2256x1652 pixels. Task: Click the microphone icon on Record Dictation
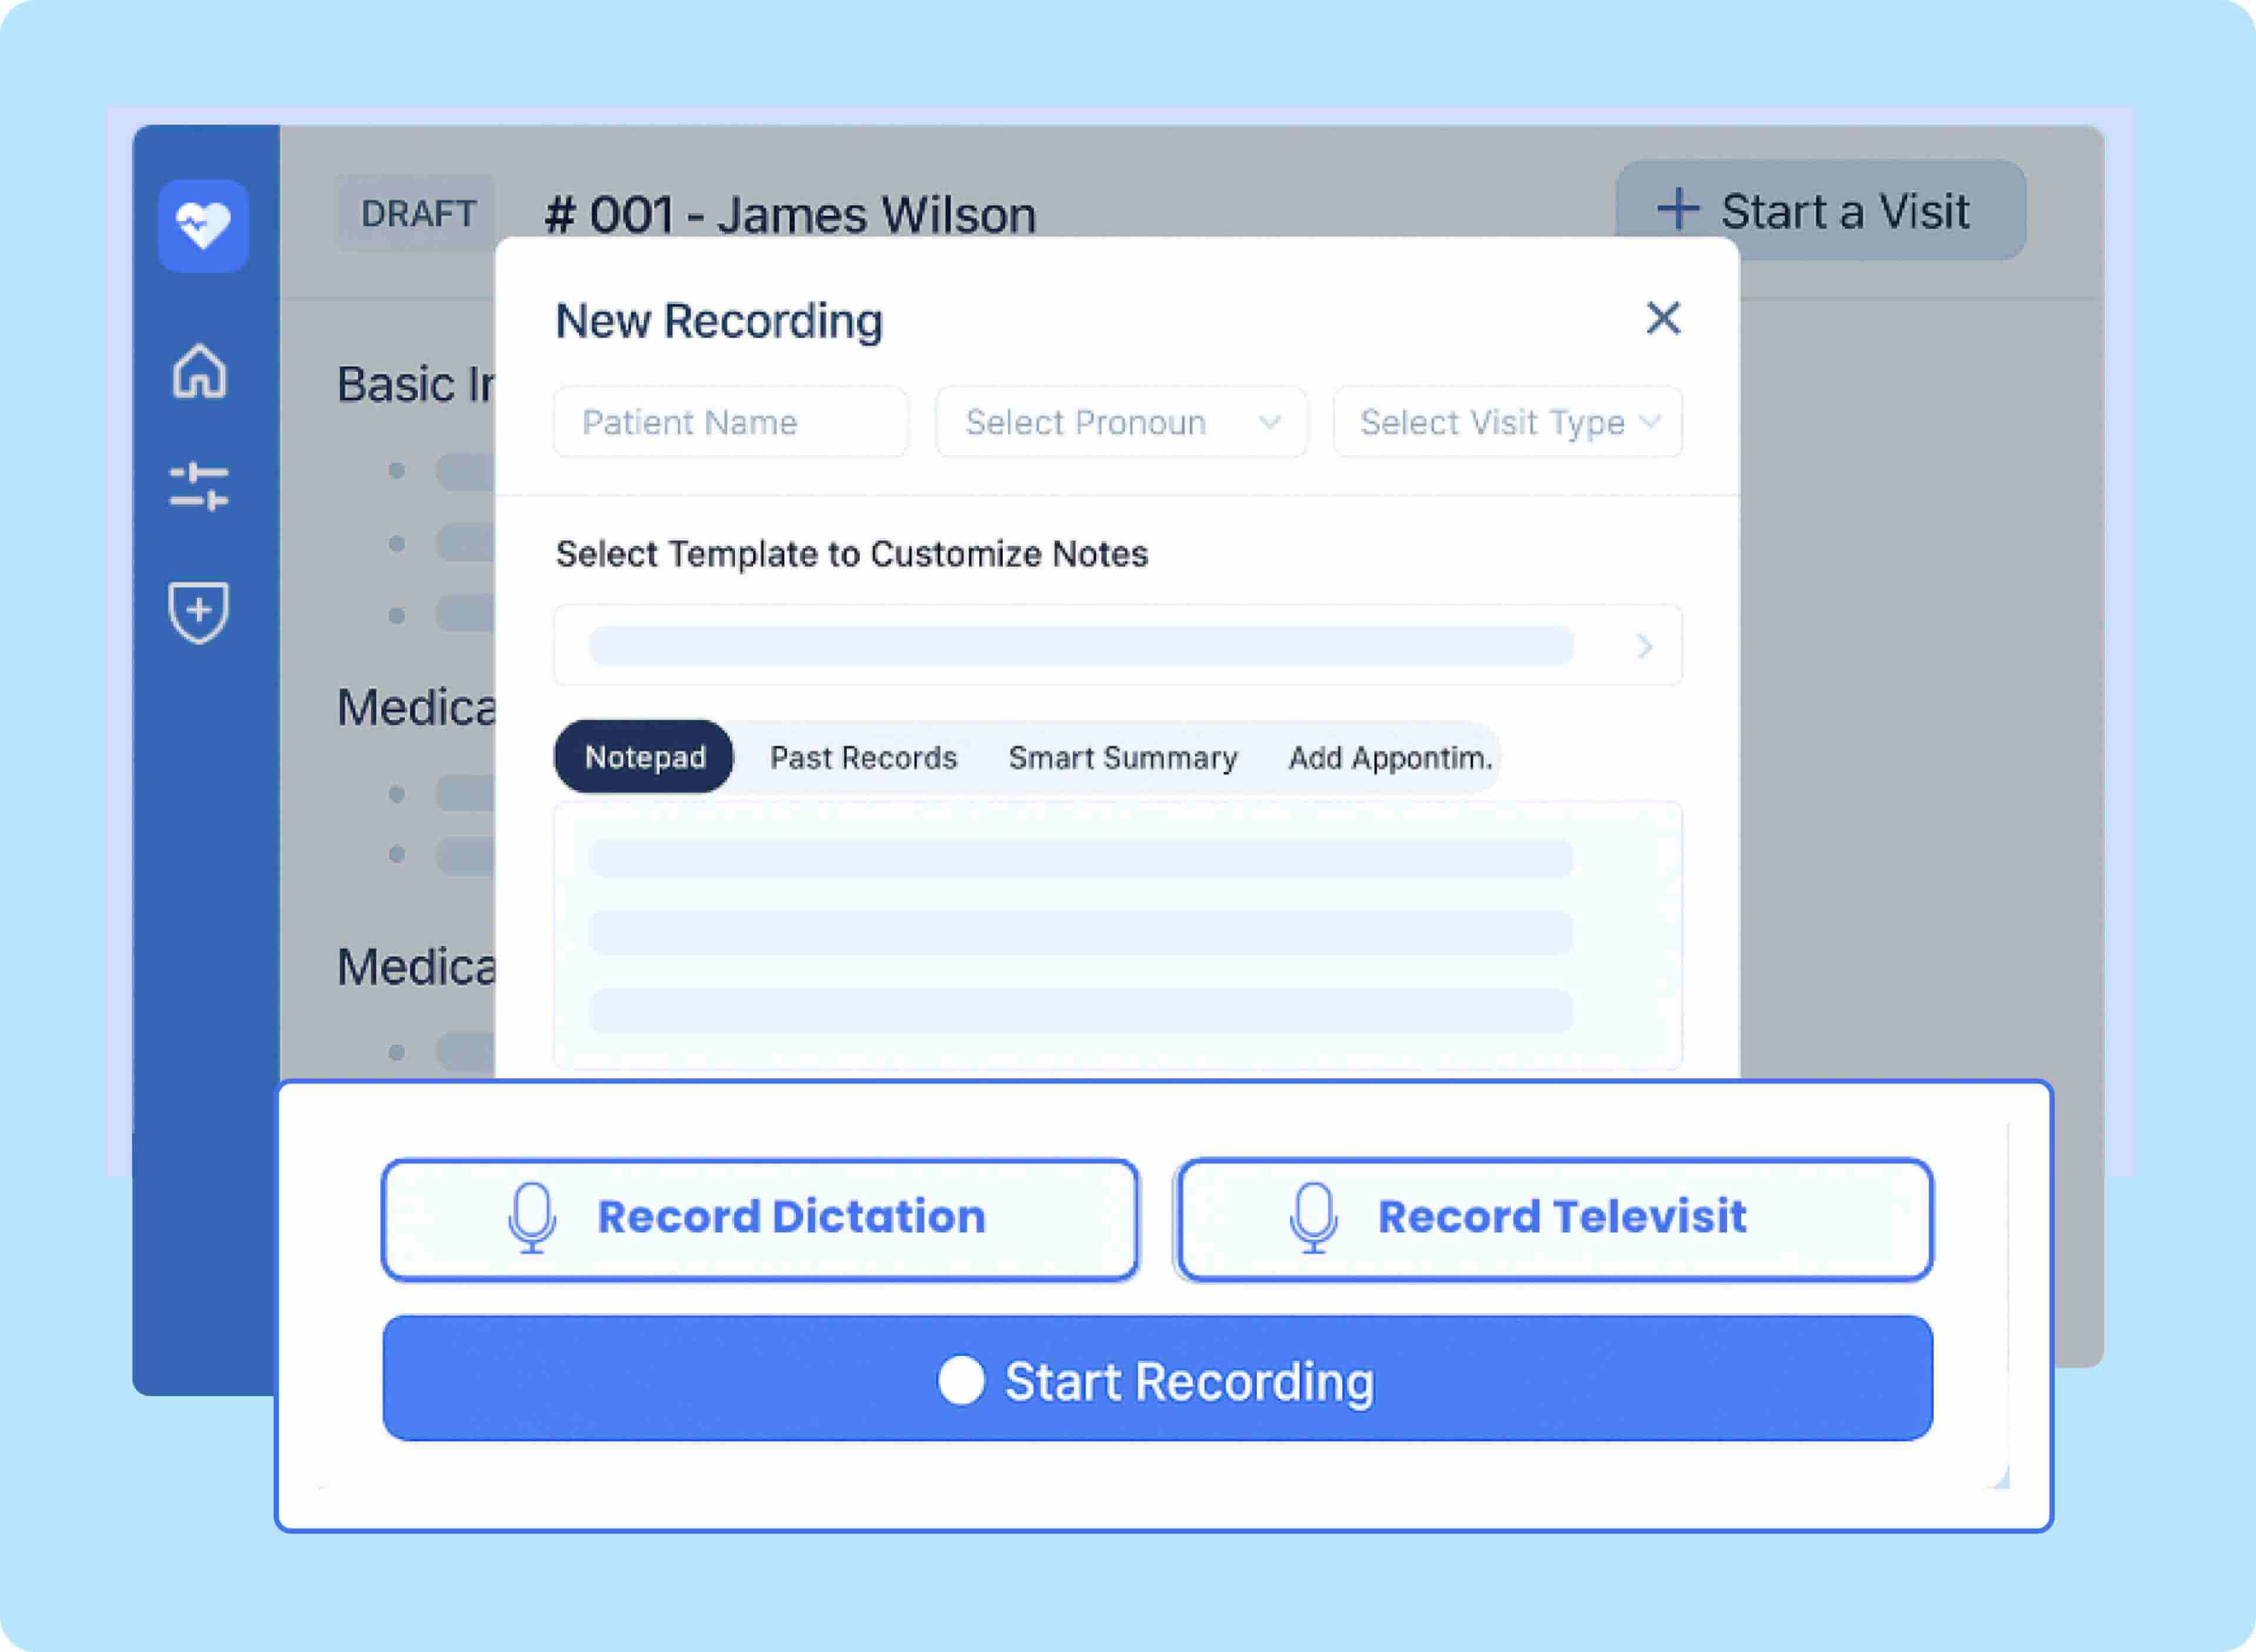coord(532,1217)
